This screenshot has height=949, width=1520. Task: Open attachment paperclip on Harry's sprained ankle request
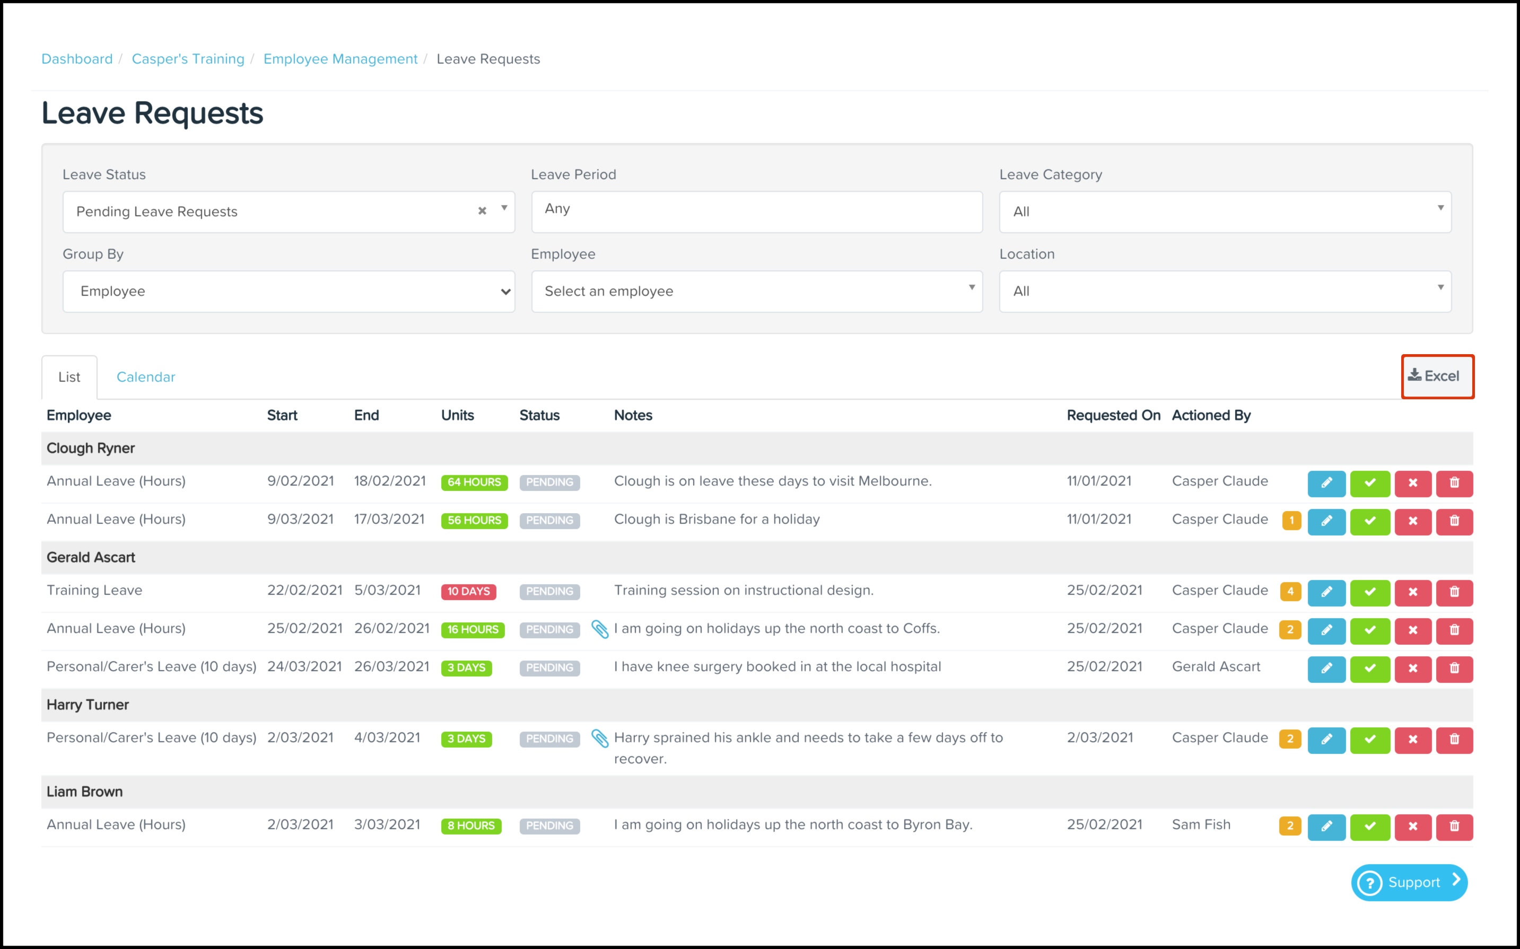(600, 739)
